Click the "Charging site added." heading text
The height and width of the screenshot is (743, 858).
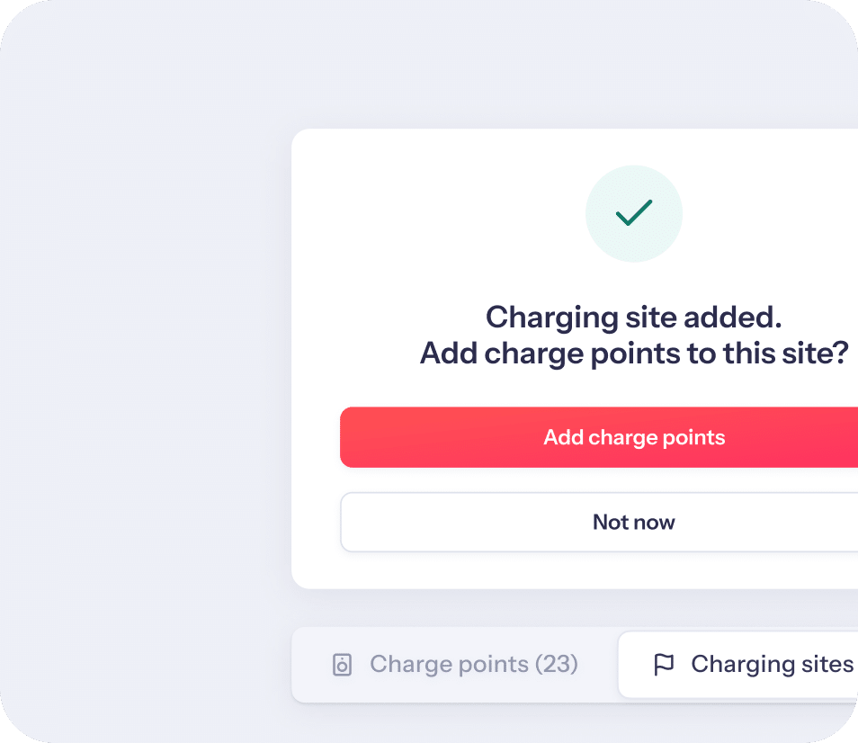(634, 318)
